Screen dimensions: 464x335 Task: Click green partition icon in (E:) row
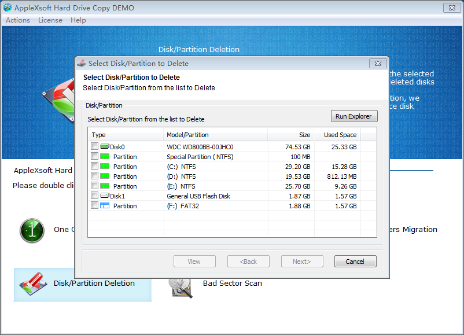click(105, 186)
